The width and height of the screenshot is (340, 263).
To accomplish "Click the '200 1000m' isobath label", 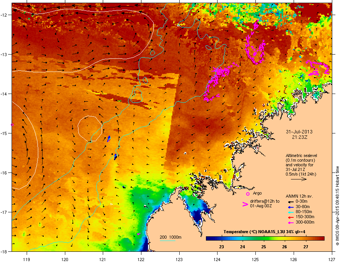I will tap(170, 237).
